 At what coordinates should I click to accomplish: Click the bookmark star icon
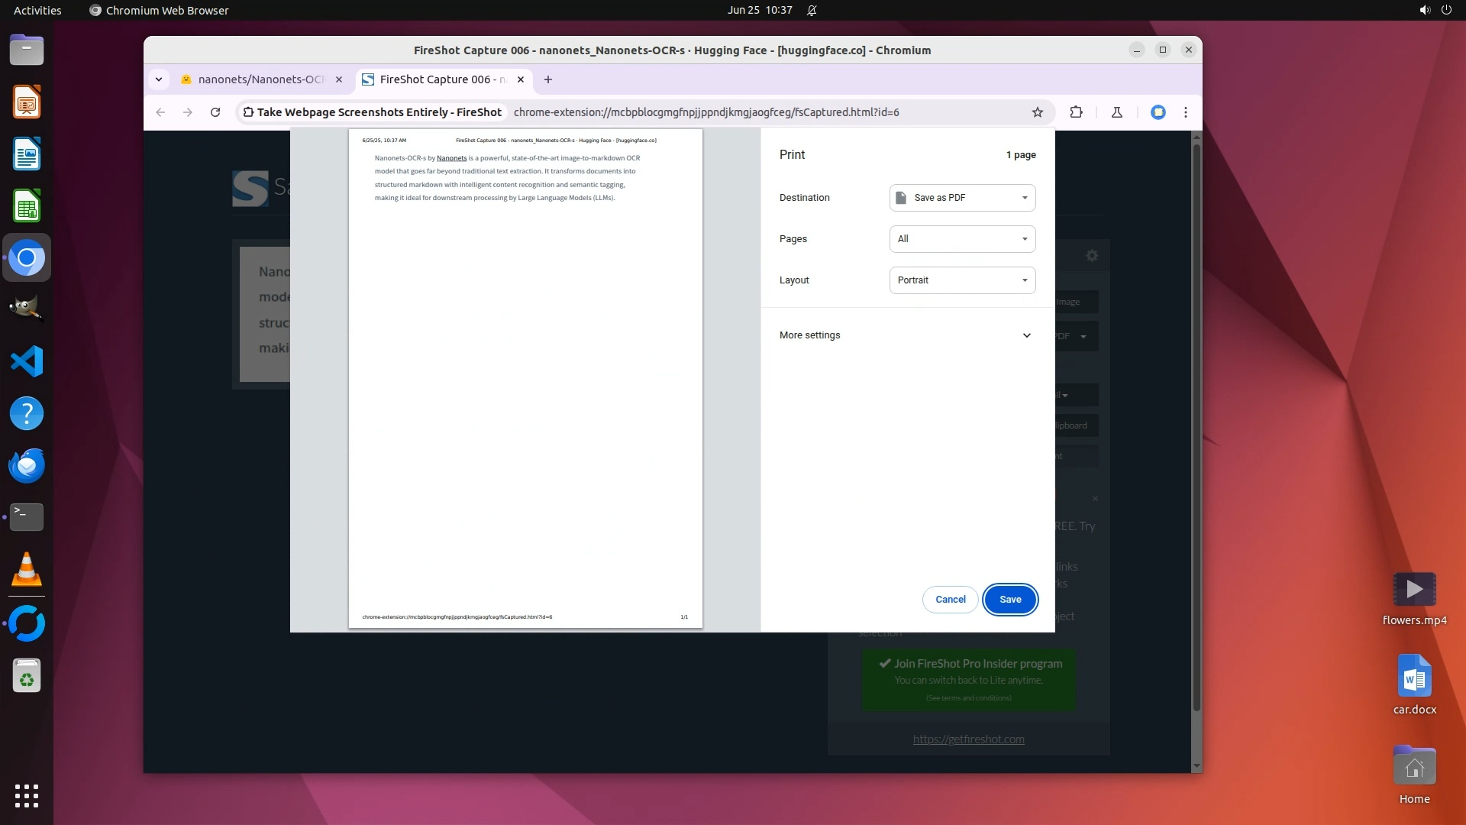[1037, 112]
